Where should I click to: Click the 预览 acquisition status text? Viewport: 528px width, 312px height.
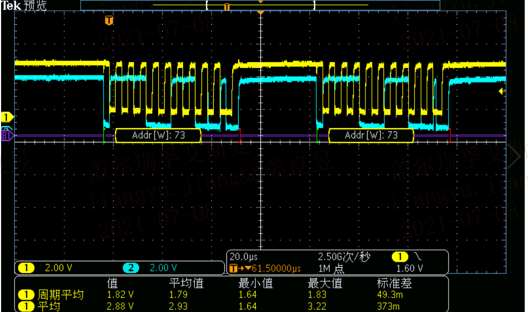tap(35, 5)
